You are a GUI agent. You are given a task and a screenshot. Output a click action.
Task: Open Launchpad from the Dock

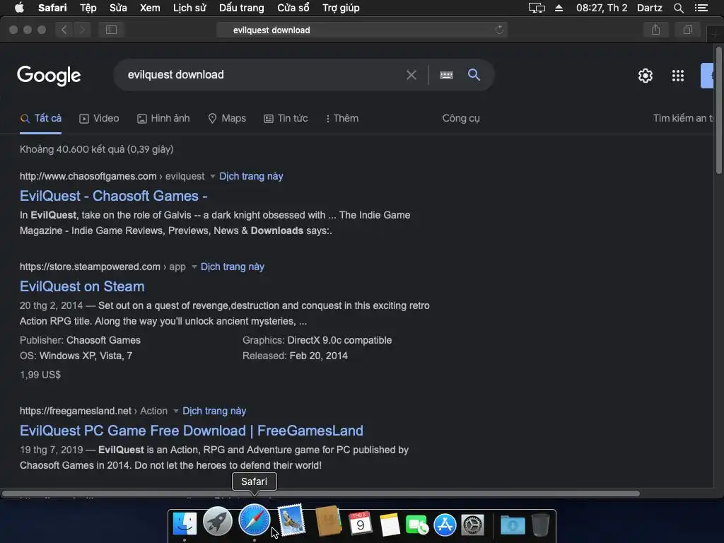point(217,522)
